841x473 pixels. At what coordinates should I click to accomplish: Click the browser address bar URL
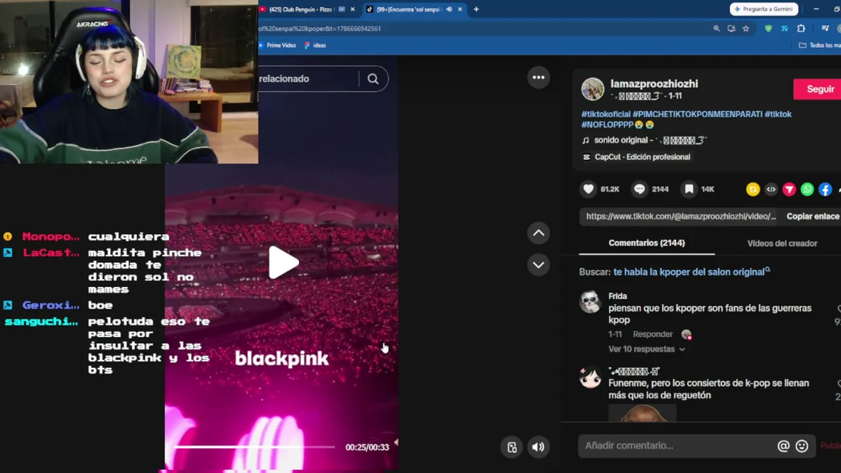click(319, 29)
